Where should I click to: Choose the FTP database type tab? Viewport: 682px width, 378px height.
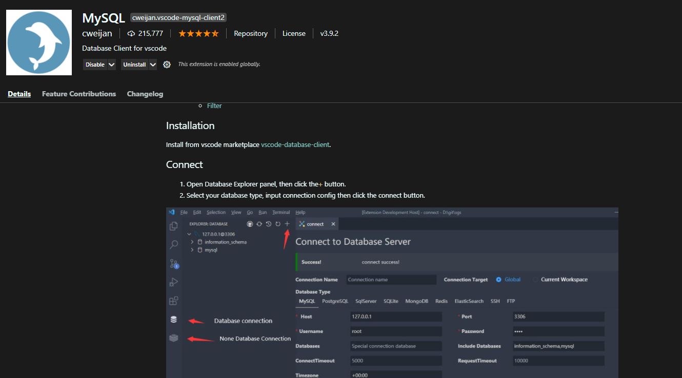pyautogui.click(x=511, y=301)
